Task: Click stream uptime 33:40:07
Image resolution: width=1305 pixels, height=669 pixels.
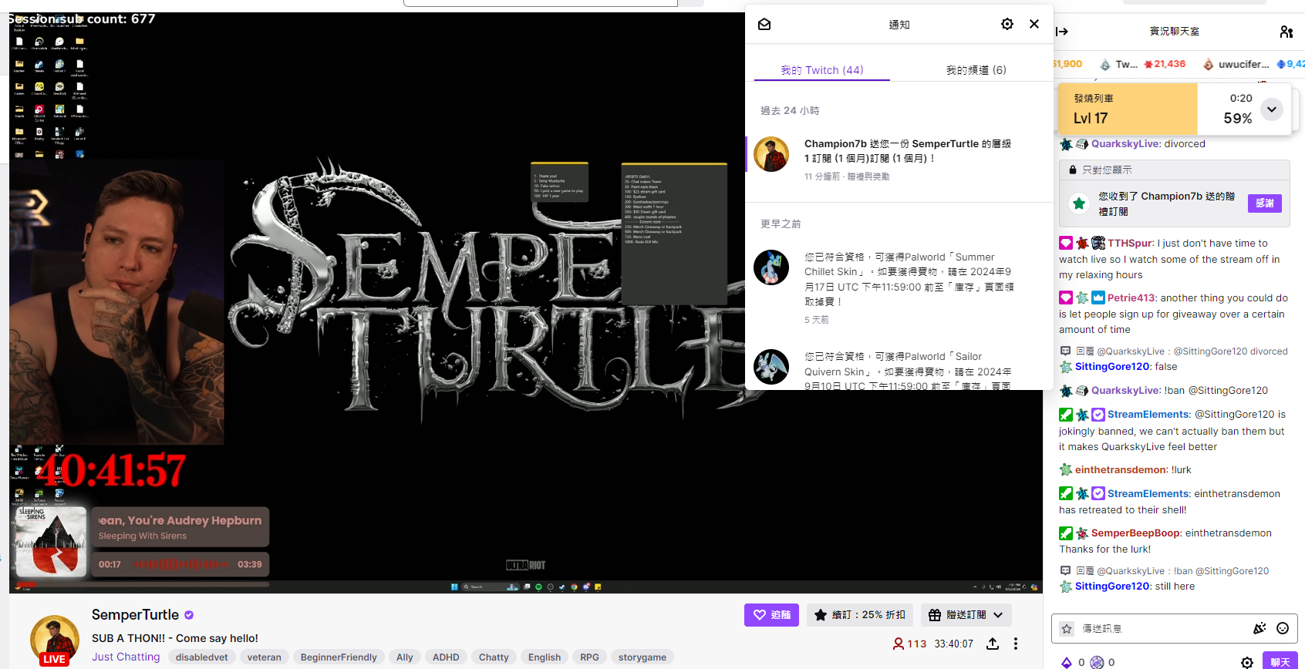Action: tap(953, 644)
